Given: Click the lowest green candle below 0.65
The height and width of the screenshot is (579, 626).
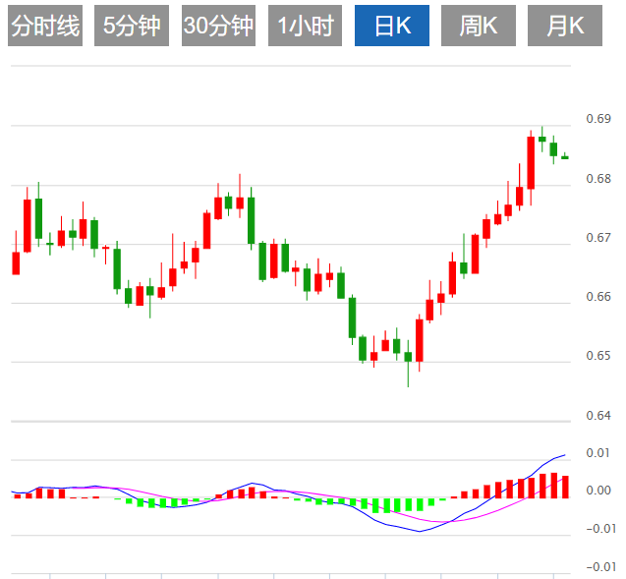Looking at the screenshot, I should (x=408, y=358).
